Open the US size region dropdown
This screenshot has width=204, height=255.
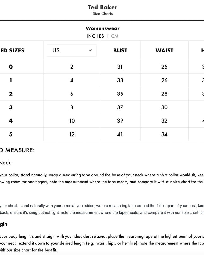[x=71, y=50]
